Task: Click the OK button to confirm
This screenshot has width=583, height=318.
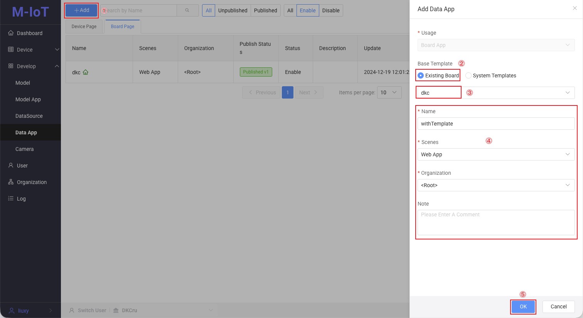Action: click(x=523, y=306)
